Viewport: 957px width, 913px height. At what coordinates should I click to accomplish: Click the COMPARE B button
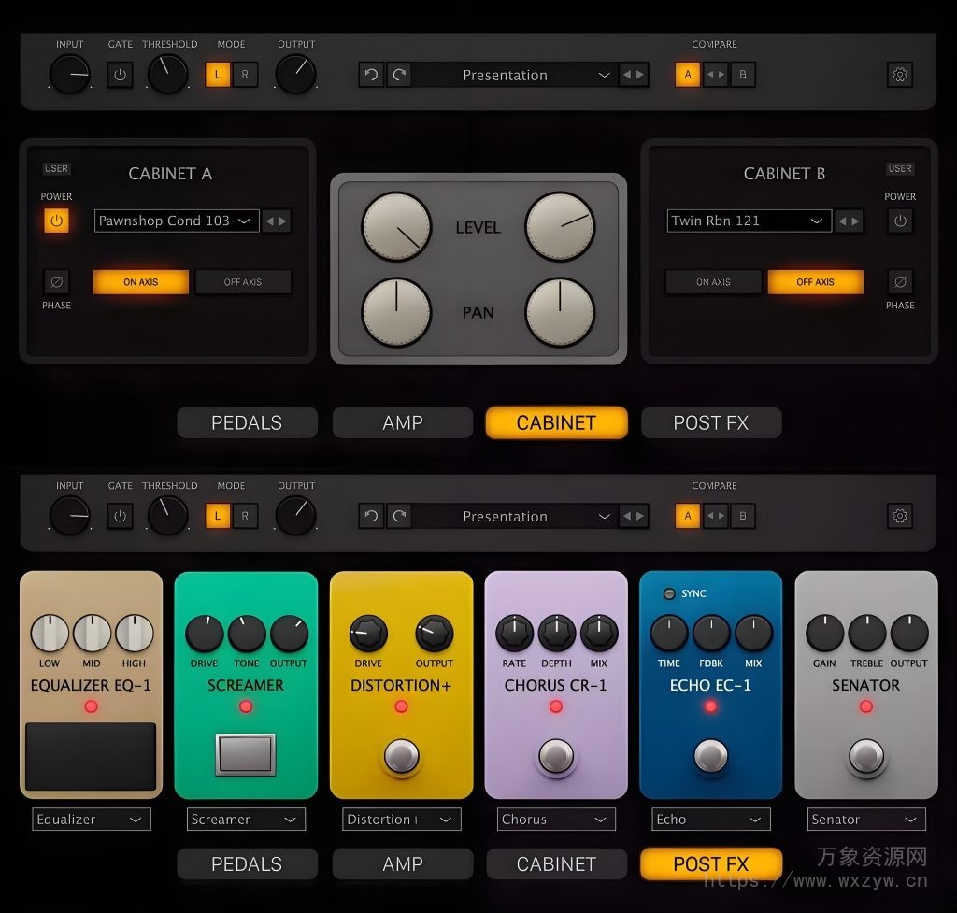[x=743, y=75]
